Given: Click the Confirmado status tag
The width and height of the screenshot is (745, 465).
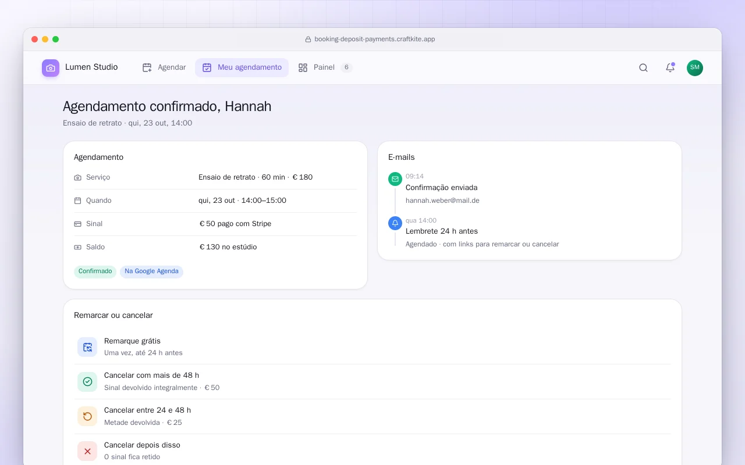Looking at the screenshot, I should click(95, 271).
